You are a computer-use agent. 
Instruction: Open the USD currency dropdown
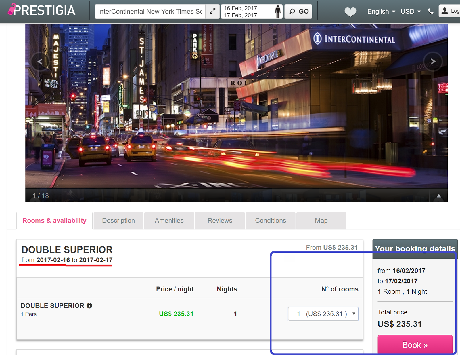(411, 12)
